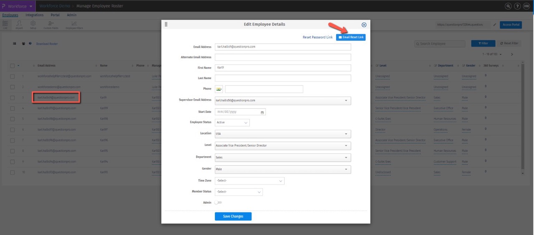The width and height of the screenshot is (534, 235).
Task: Click the Download Roster link
Action: [47, 44]
